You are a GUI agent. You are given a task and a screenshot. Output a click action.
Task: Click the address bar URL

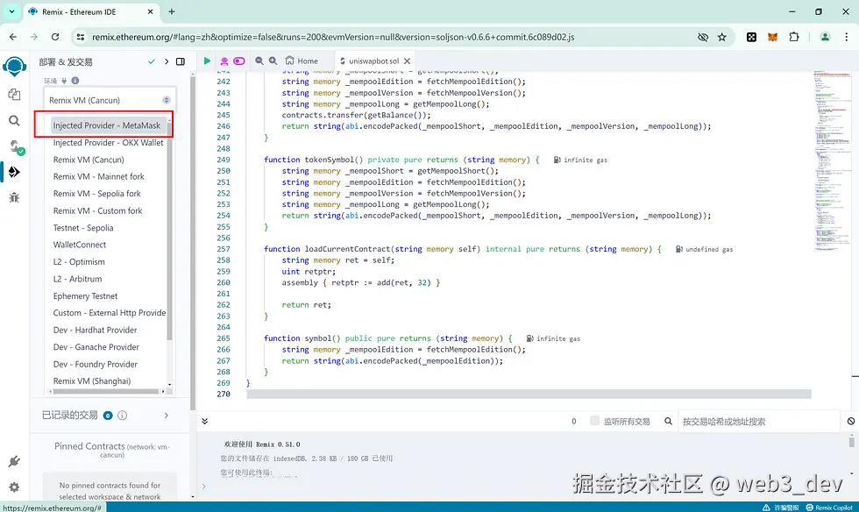333,37
